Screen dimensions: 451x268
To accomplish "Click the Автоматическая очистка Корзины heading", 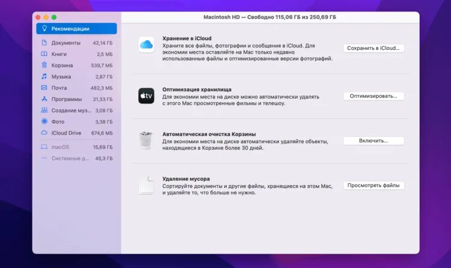I will coord(209,134).
